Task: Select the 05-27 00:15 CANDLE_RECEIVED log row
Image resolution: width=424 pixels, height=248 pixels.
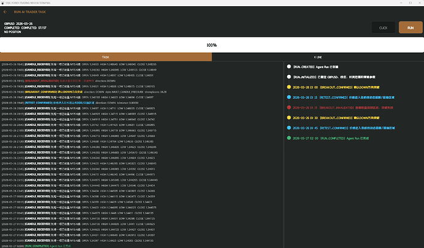Action: (x=77, y=202)
